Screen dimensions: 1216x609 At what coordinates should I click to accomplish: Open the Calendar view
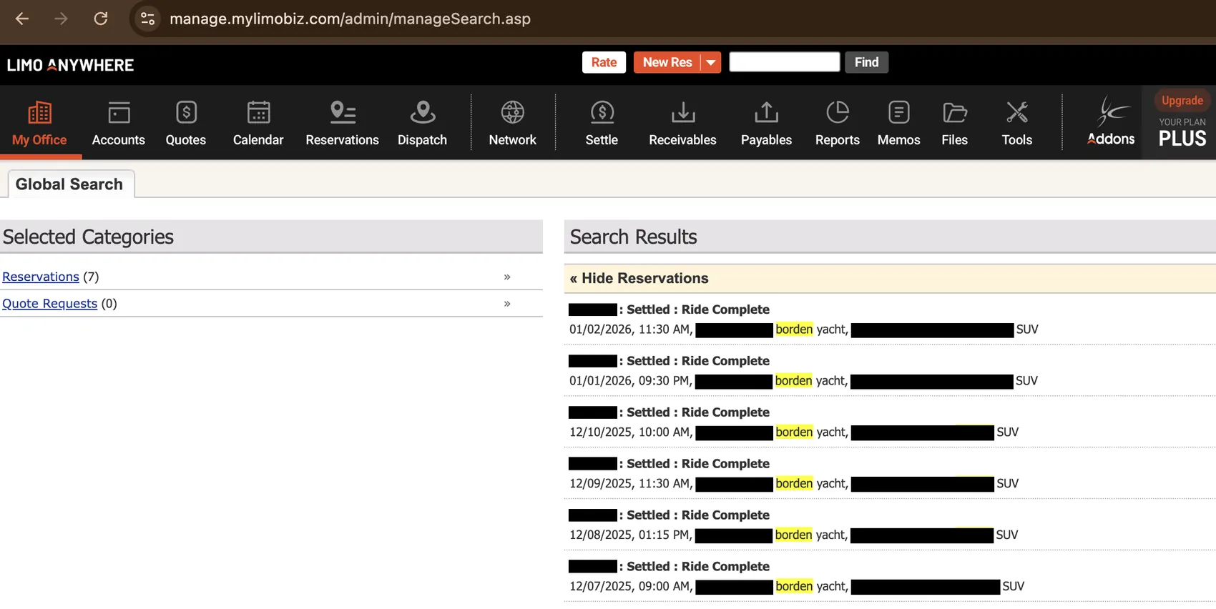[x=258, y=123]
